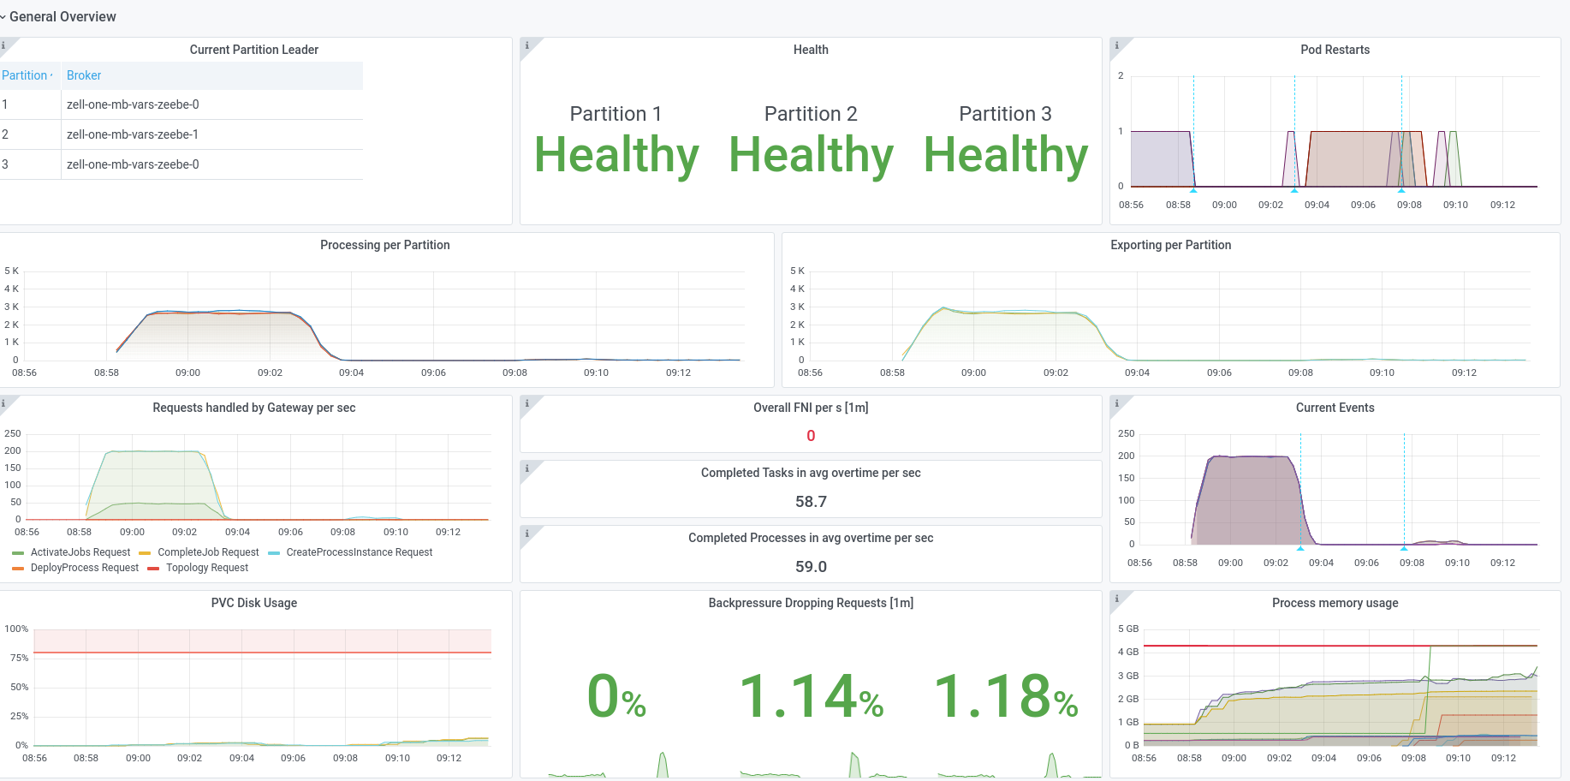This screenshot has height=781, width=1570.
Task: Sort table by Broker column
Action: coord(84,75)
